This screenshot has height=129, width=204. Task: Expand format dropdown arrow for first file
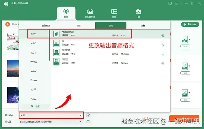[189, 39]
